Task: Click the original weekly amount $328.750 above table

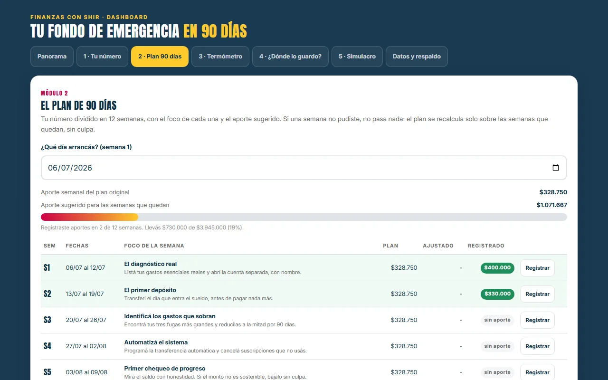Action: (x=553, y=192)
